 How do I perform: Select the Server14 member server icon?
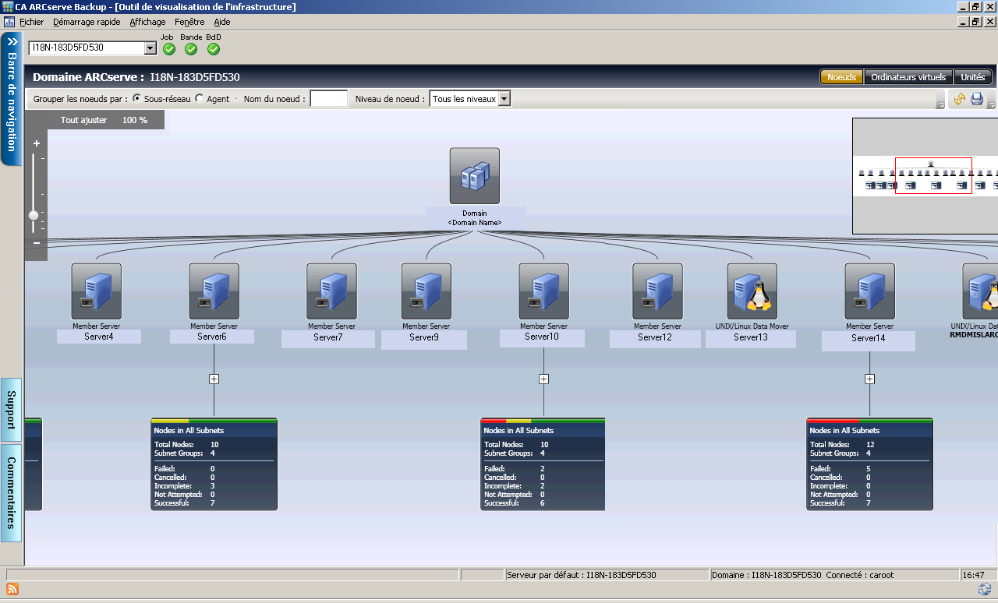point(870,291)
